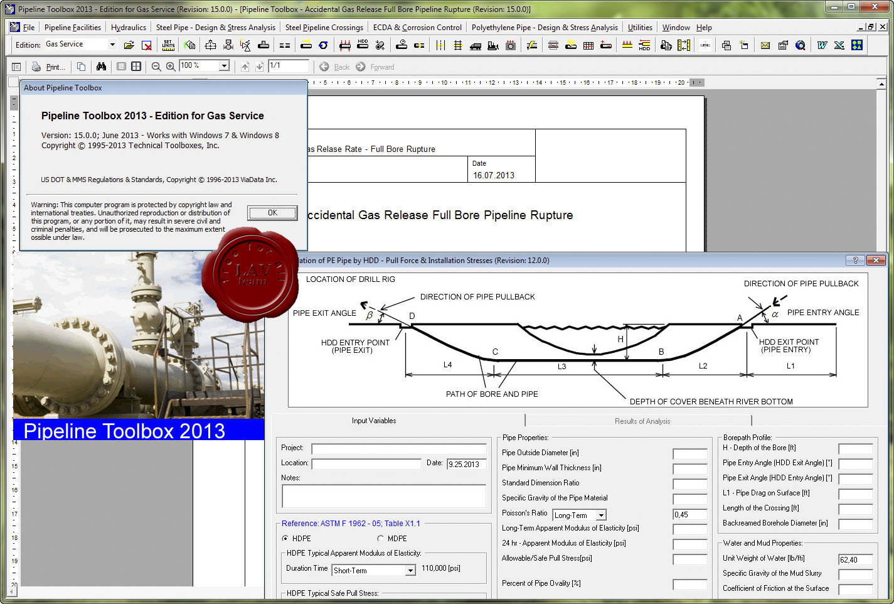This screenshot has width=894, height=604.
Task: Select the MDPE radio button
Action: click(380, 539)
